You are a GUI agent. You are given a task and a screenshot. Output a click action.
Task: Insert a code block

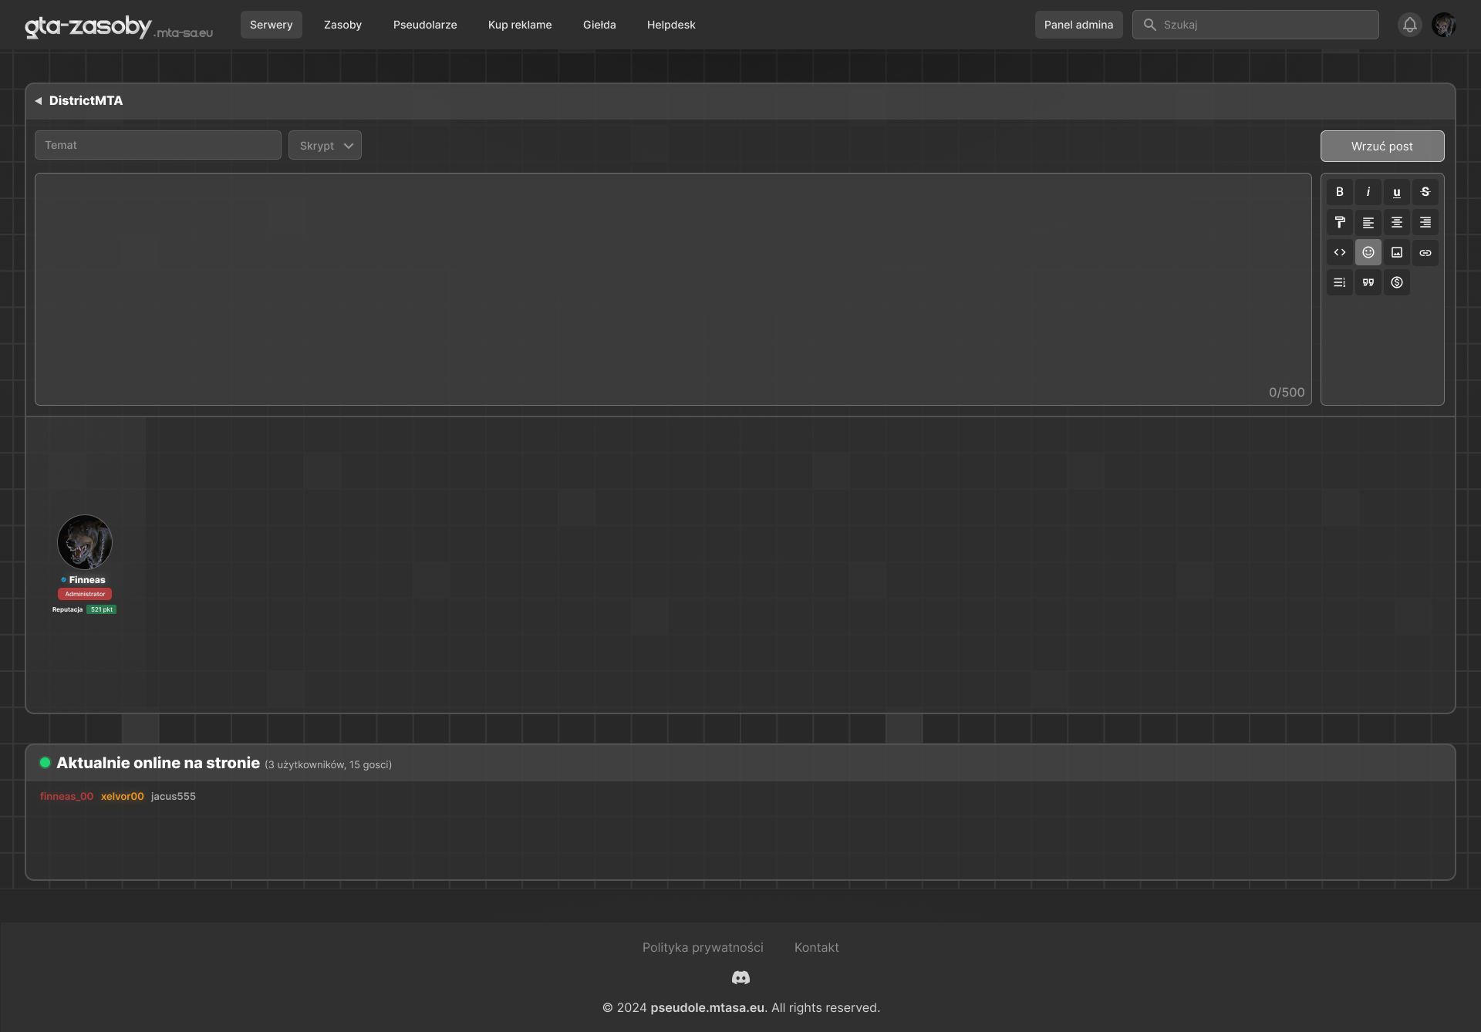1340,252
